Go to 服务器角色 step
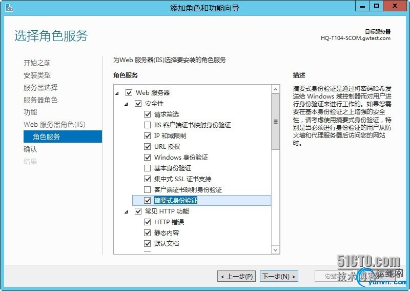Image resolution: width=410 pixels, height=291 pixels. coord(40,100)
